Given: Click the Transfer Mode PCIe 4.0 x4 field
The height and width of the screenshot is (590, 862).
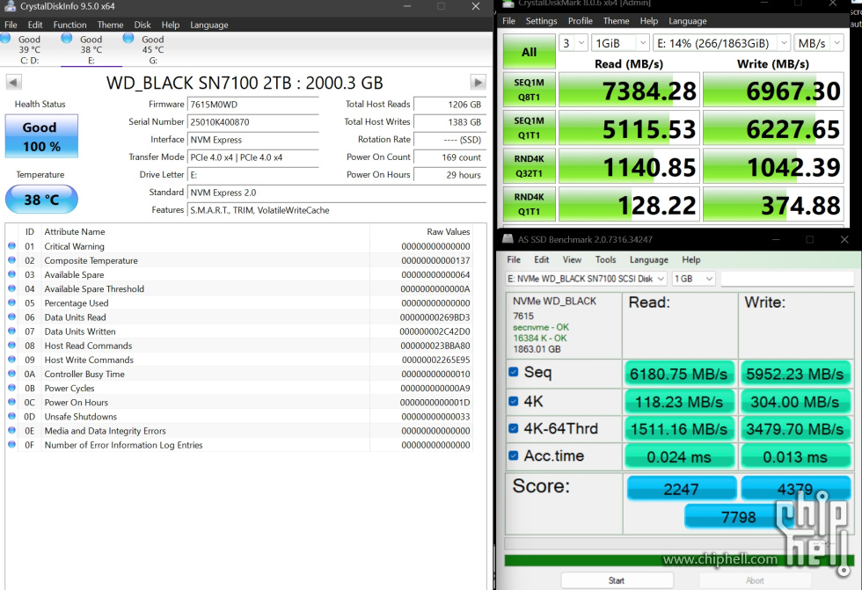Looking at the screenshot, I should pos(253,157).
